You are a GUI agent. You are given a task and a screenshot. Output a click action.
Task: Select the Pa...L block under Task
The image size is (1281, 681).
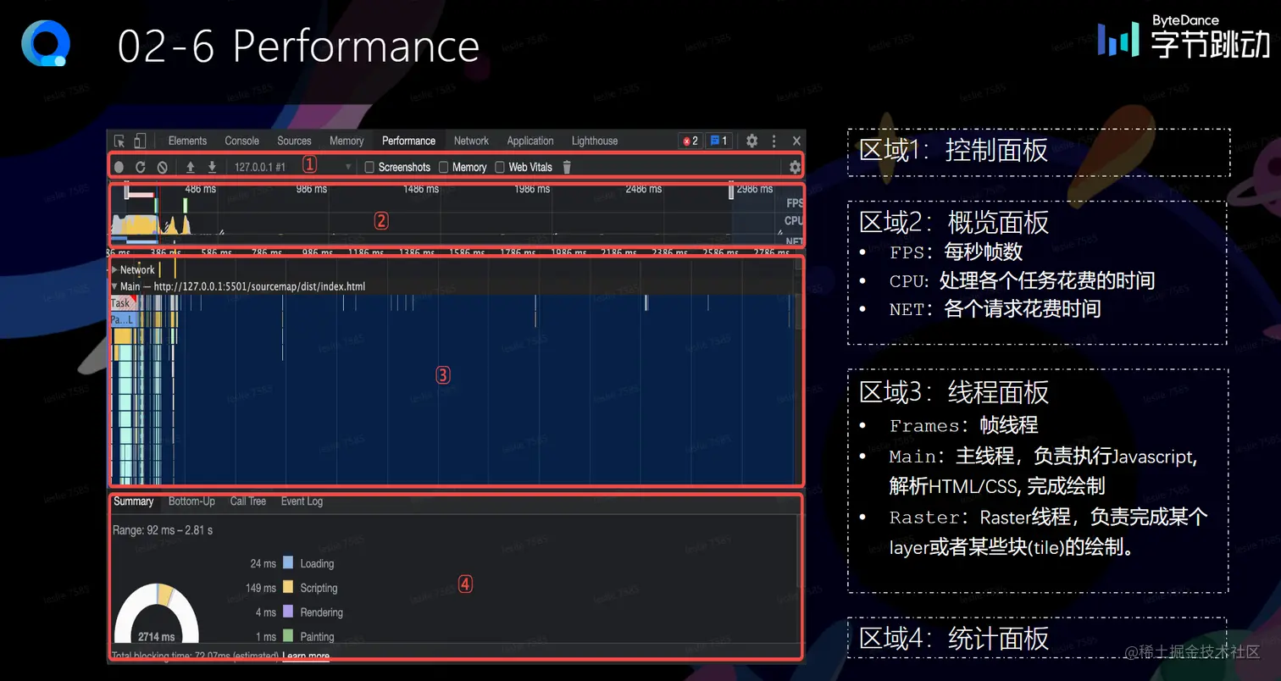(122, 319)
